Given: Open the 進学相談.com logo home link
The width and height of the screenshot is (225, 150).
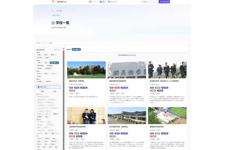Looking at the screenshot, I should click(x=59, y=2).
